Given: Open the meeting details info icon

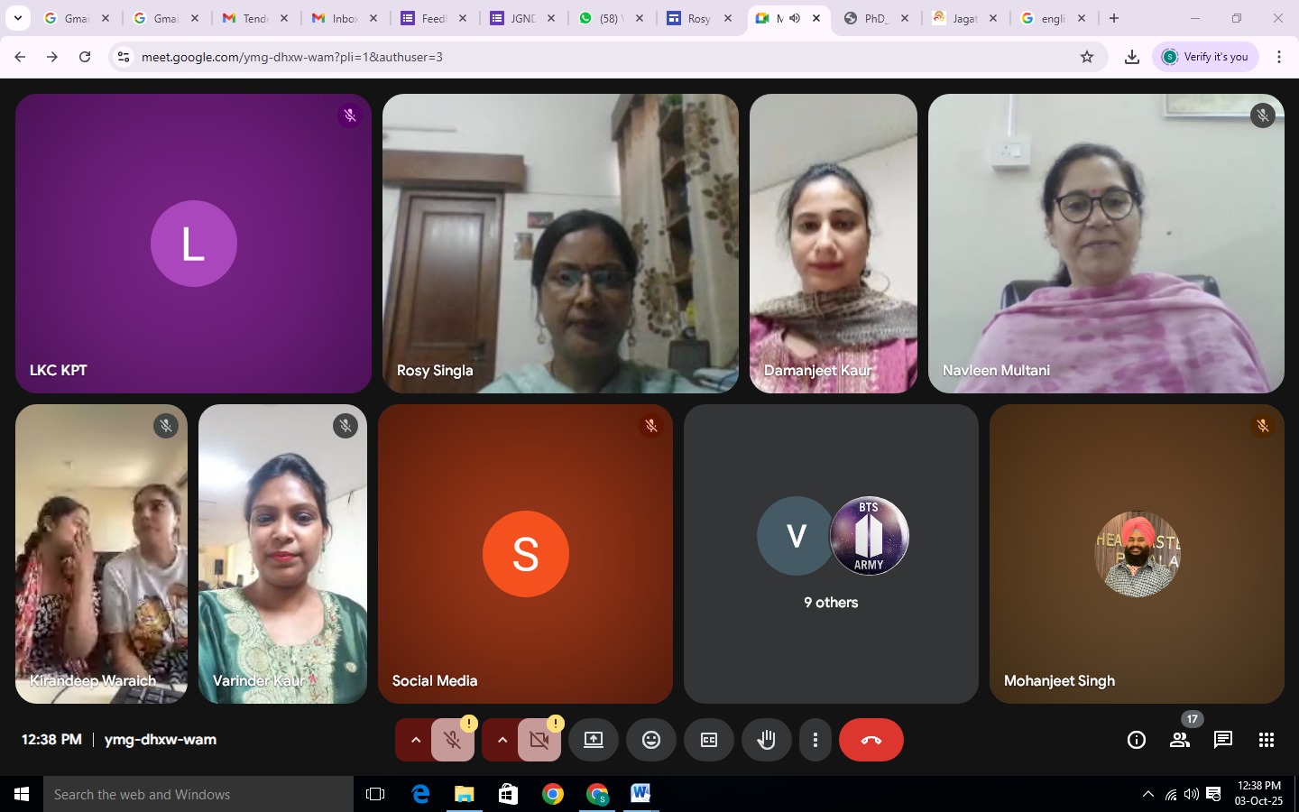Looking at the screenshot, I should [x=1137, y=740].
